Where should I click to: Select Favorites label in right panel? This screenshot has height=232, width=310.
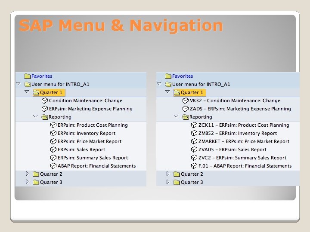point(183,76)
